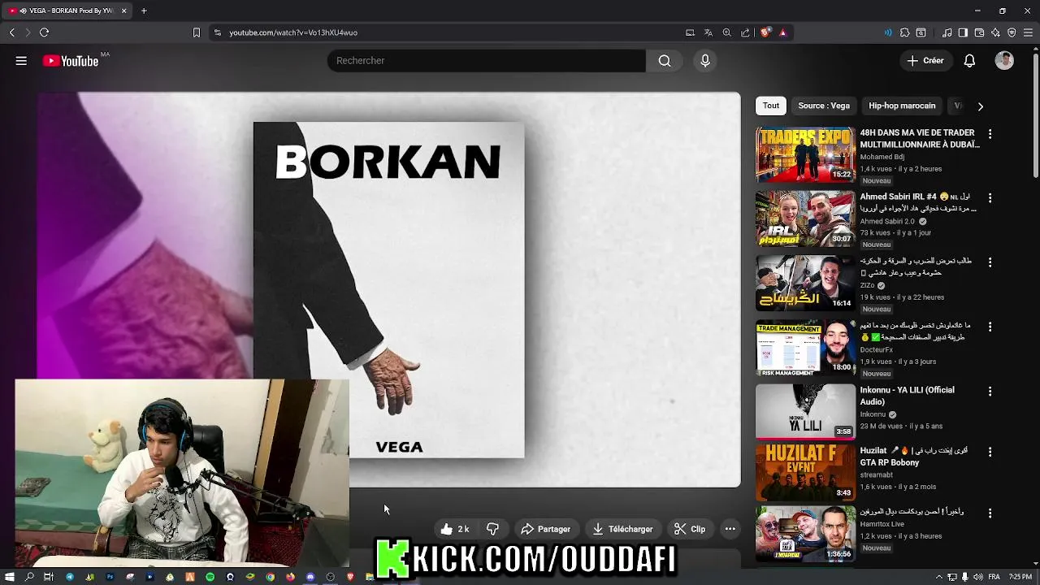1040x585 pixels.
Task: Open the browser main menu
Action: [1029, 32]
